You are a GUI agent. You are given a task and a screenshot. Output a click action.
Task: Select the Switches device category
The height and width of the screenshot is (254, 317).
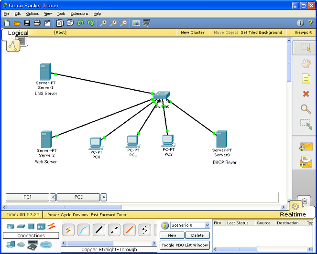pos(21,226)
